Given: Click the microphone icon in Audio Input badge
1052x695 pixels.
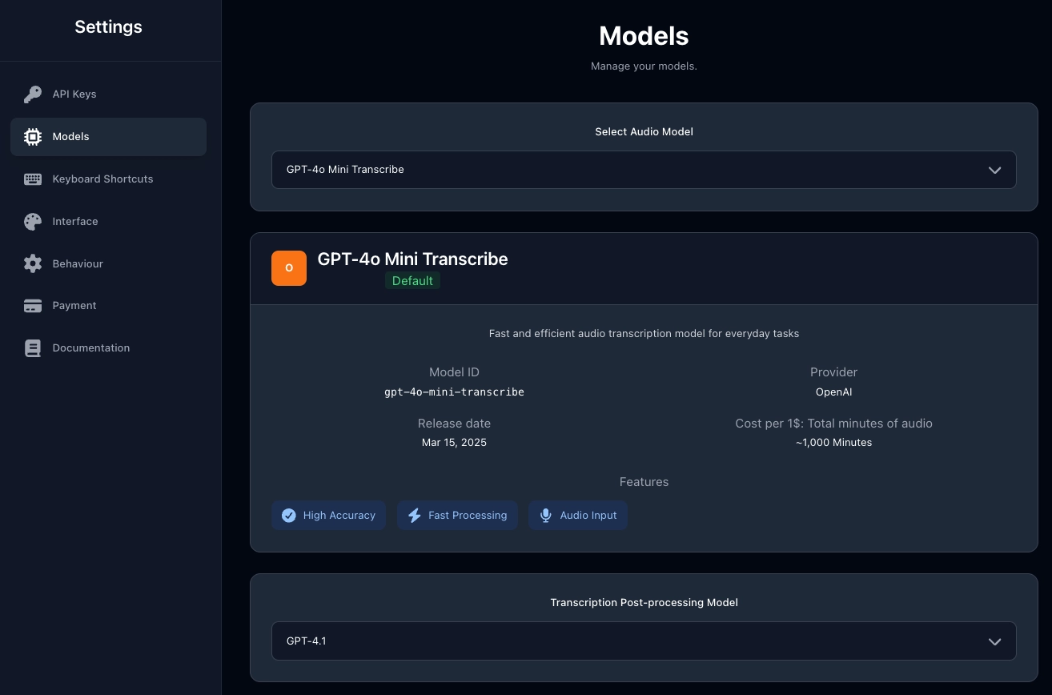Looking at the screenshot, I should coord(545,515).
